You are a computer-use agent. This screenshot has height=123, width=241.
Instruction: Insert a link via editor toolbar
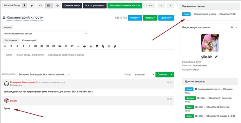click(66, 46)
